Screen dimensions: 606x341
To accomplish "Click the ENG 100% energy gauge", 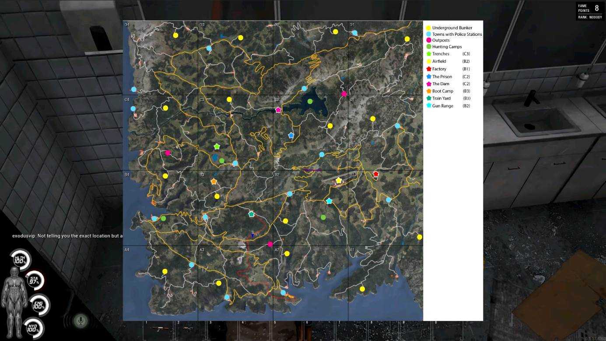I will (39, 305).
